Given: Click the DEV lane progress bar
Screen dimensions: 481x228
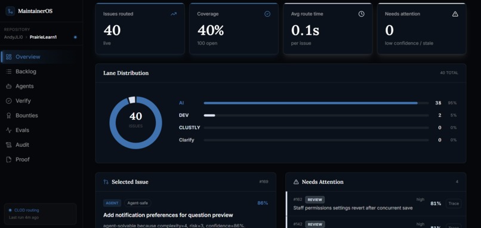Looking at the screenshot, I should tap(316, 115).
